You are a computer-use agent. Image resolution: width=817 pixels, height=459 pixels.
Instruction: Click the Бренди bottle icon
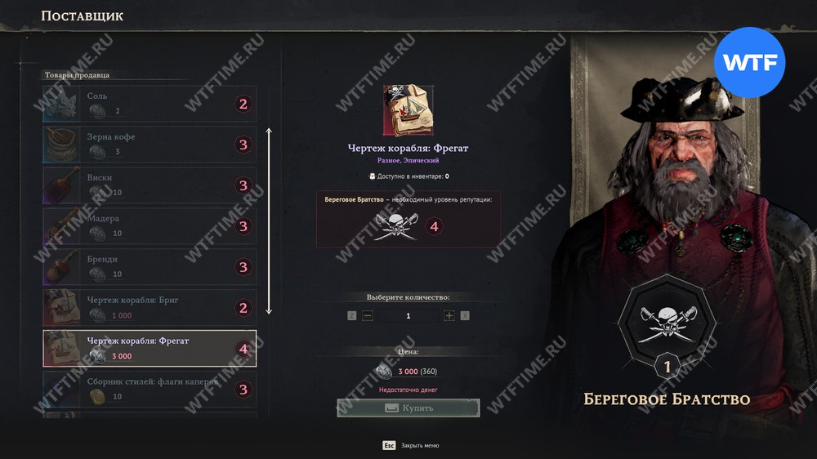61,267
